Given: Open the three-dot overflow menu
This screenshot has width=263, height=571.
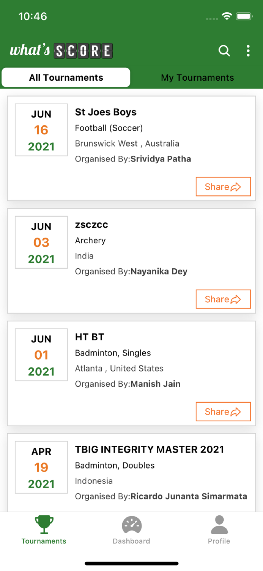Looking at the screenshot, I should (248, 51).
